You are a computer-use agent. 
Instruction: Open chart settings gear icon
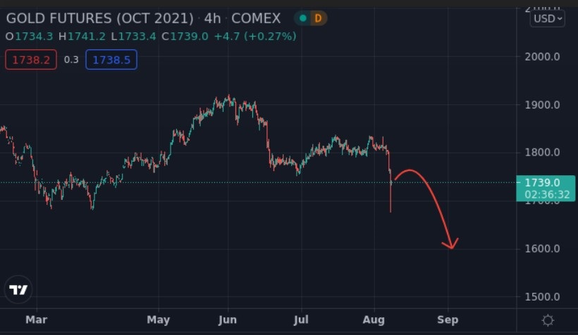click(x=548, y=320)
